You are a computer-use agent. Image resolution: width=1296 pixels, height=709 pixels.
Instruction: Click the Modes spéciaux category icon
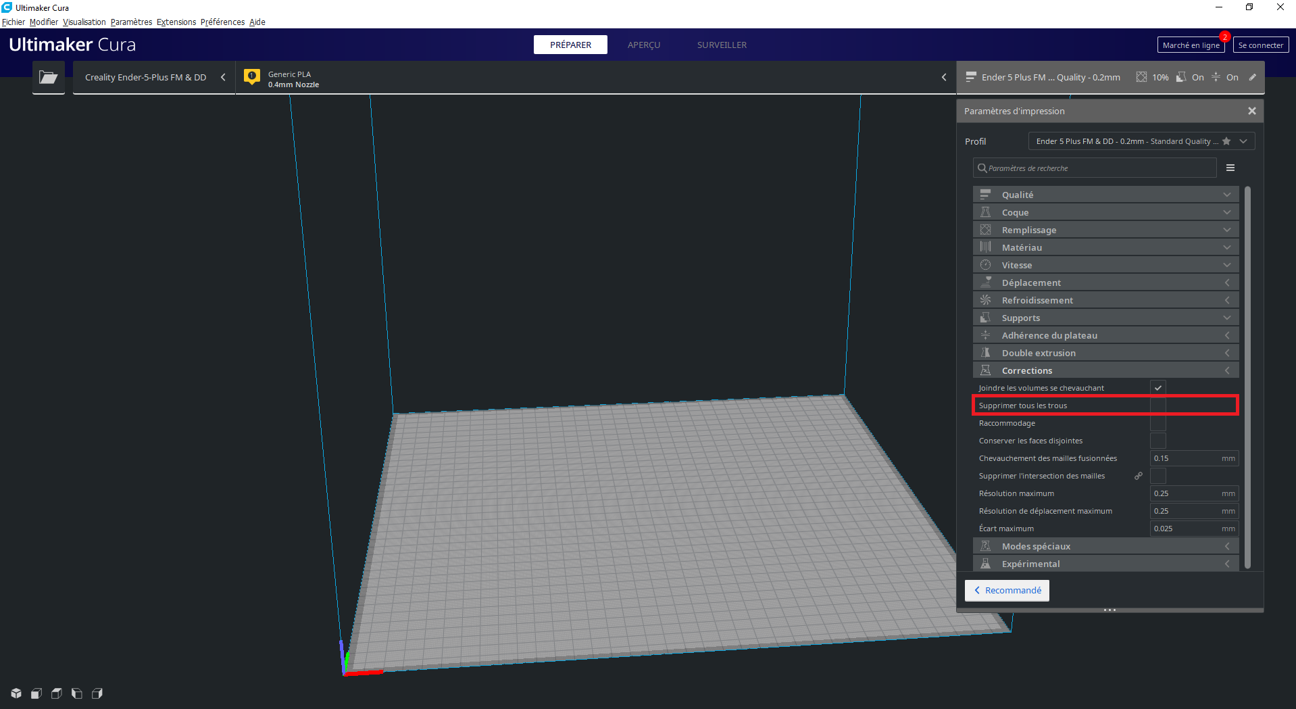(x=986, y=546)
